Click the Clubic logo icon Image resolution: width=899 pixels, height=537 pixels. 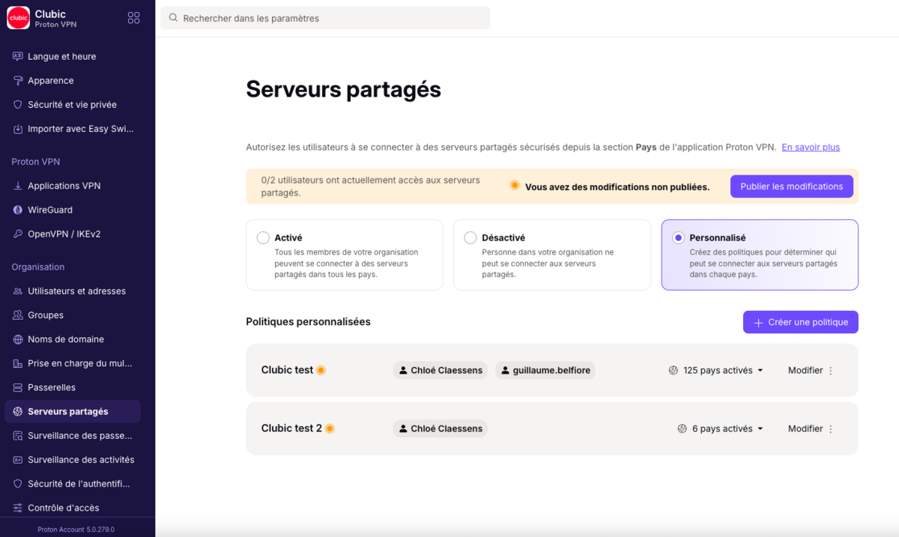[19, 18]
